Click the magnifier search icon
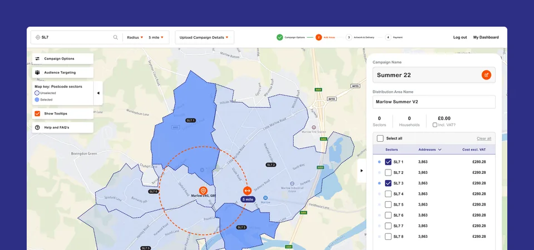534x250 pixels. pos(116,37)
